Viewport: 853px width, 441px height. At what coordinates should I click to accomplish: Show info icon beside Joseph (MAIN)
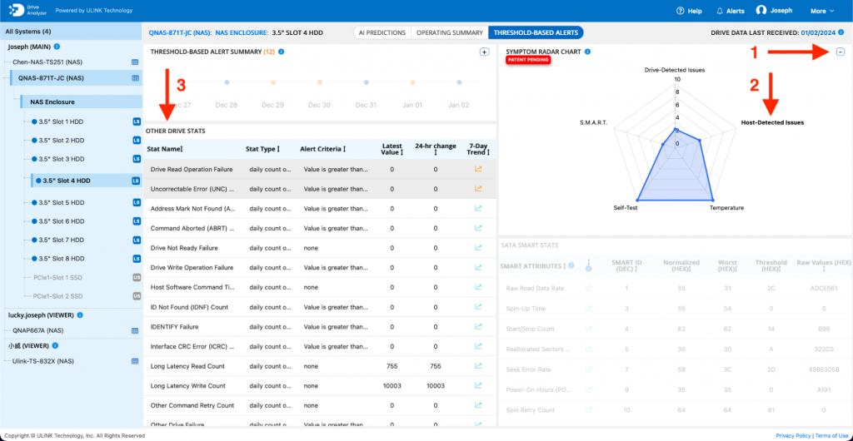click(x=57, y=47)
